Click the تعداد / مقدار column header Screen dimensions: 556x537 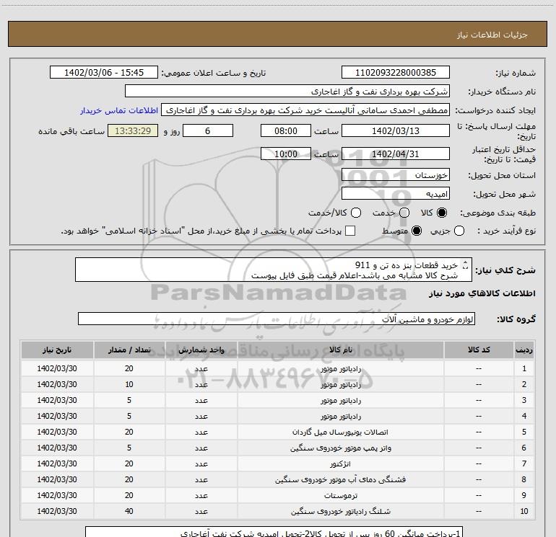129,350
